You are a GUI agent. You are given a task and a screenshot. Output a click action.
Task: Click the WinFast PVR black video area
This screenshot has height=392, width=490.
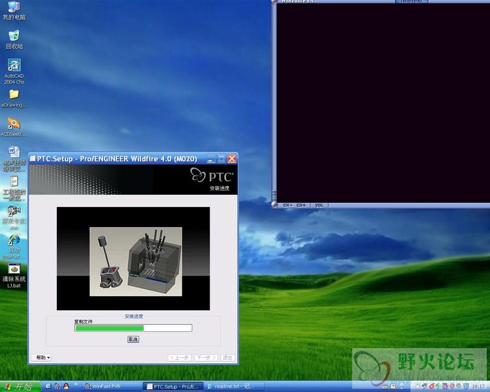click(384, 103)
